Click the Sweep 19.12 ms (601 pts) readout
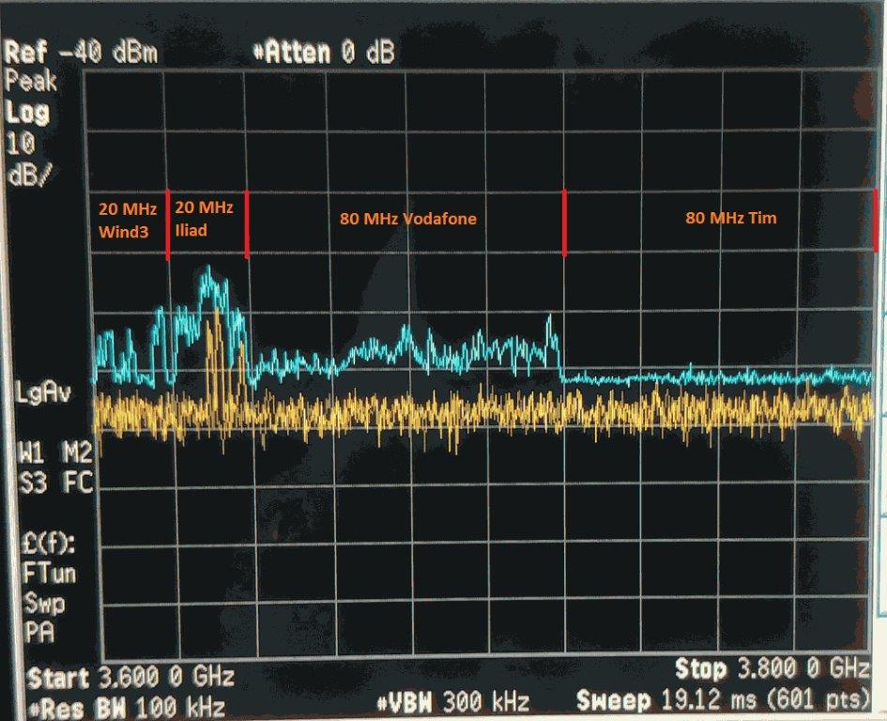This screenshot has width=887, height=721. pos(723,700)
